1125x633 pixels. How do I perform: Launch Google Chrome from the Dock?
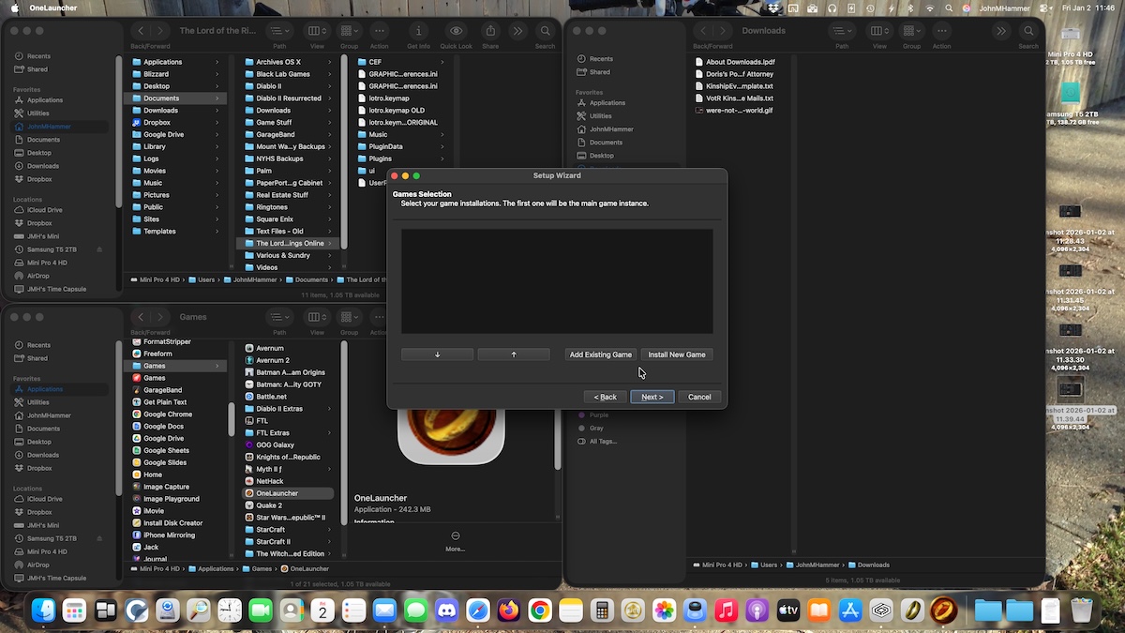pos(539,610)
